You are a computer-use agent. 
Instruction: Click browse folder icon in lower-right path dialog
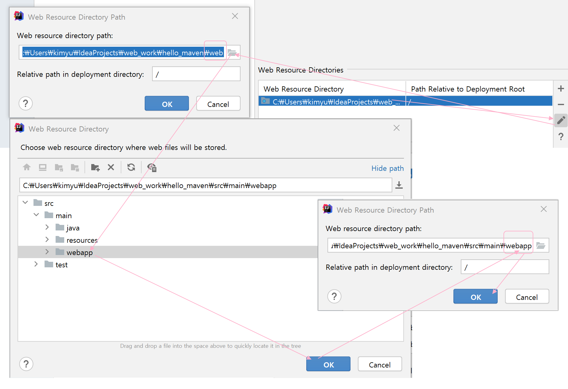[x=541, y=246]
